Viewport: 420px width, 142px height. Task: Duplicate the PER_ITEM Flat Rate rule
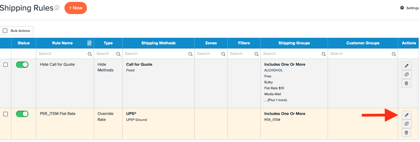click(406, 124)
